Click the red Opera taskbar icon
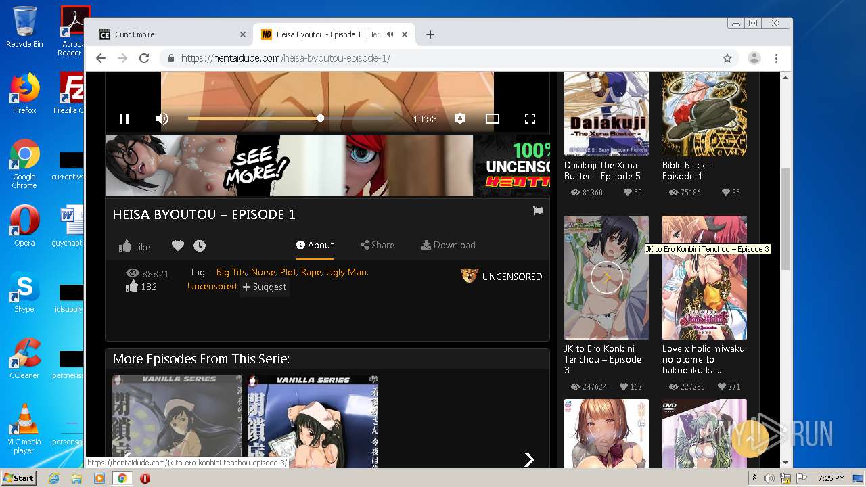 coord(145,478)
